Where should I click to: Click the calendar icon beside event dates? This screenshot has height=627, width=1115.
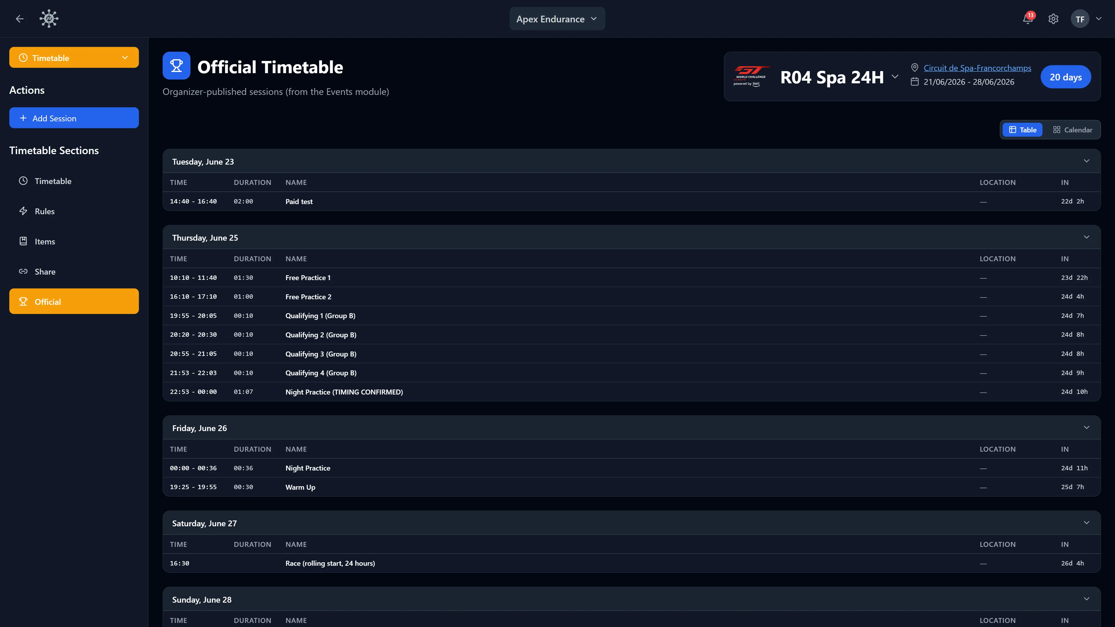pyautogui.click(x=915, y=82)
